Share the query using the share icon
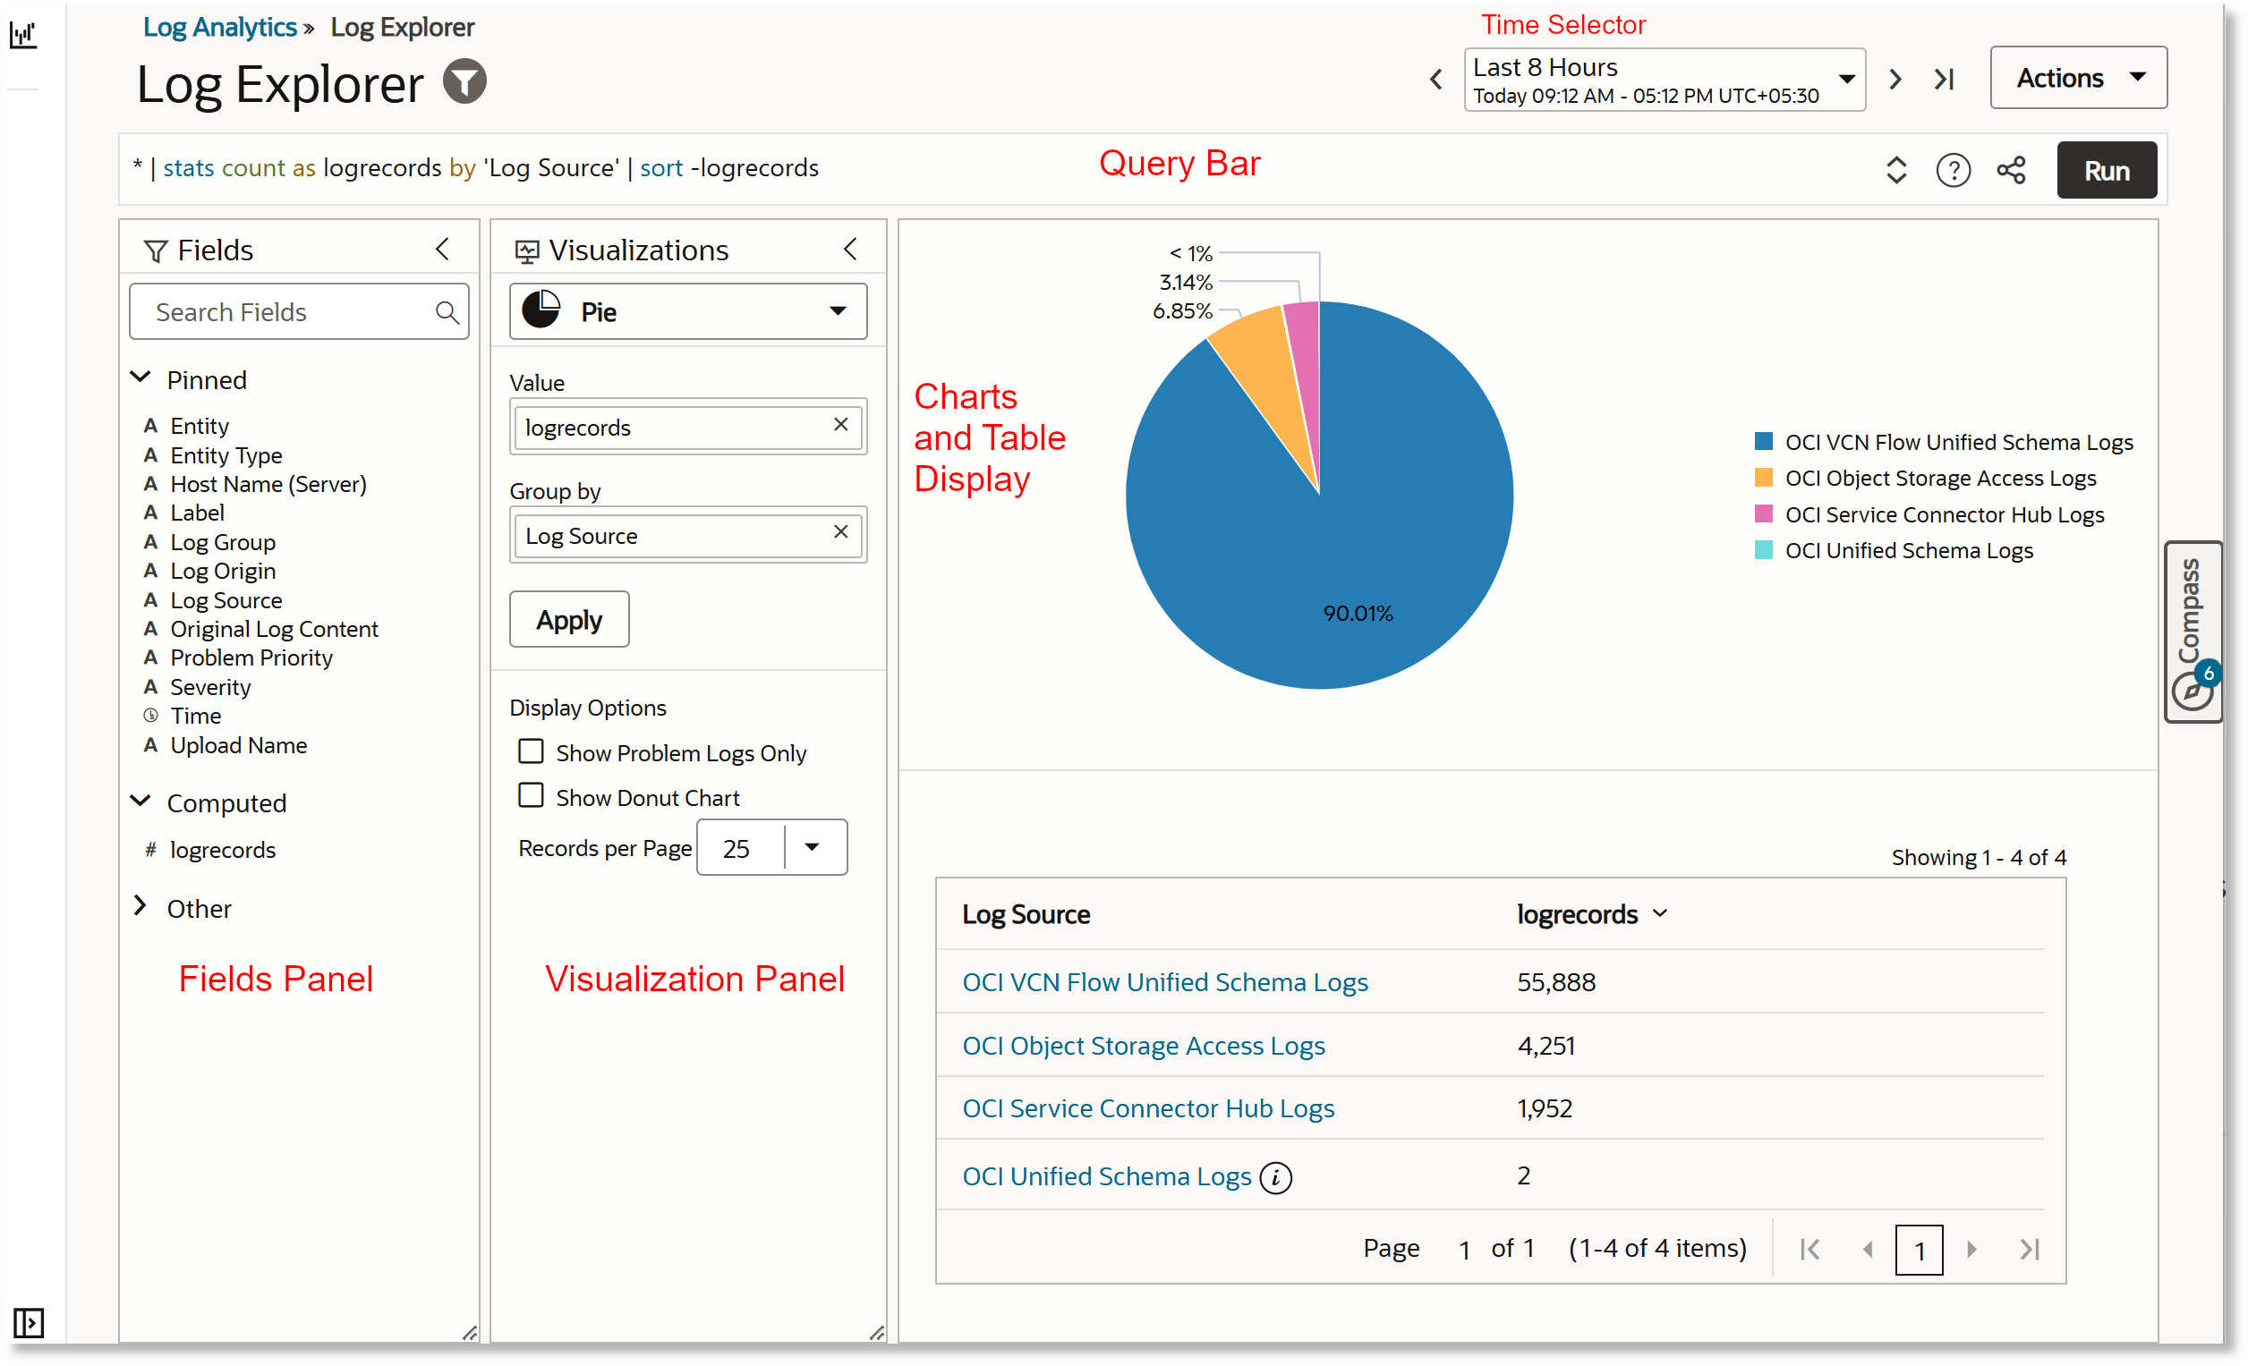The height and width of the screenshot is (1366, 2248). click(x=2011, y=170)
